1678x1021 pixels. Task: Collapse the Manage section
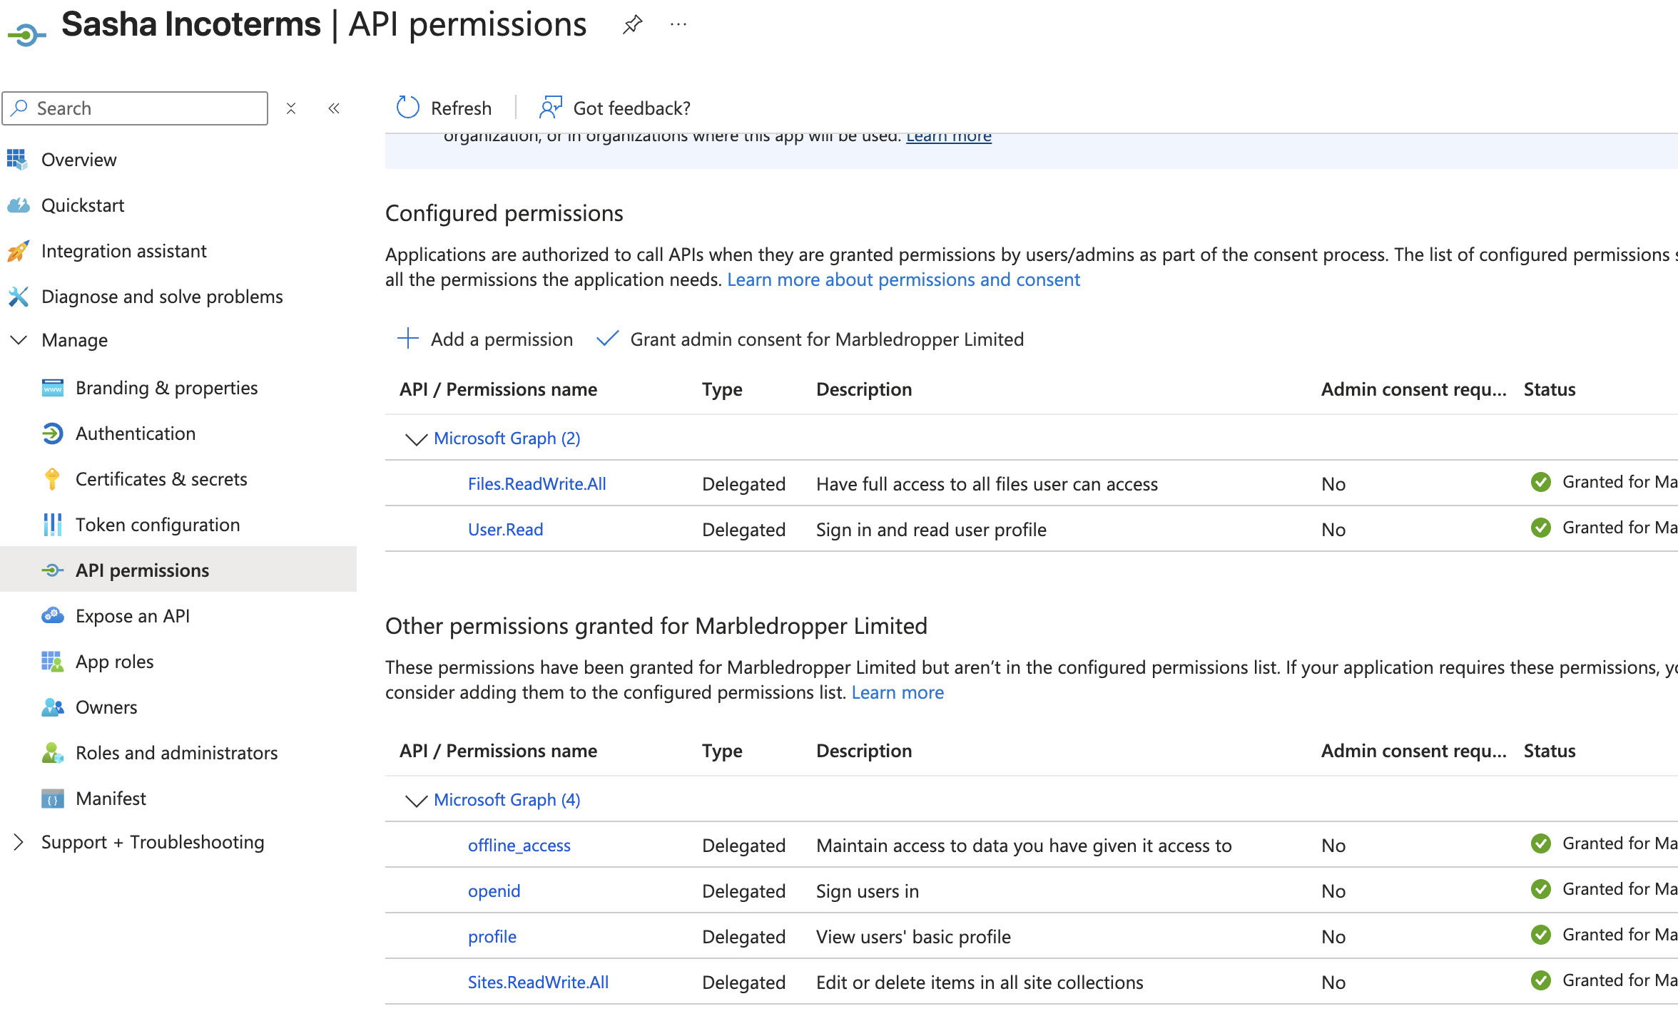pos(19,340)
